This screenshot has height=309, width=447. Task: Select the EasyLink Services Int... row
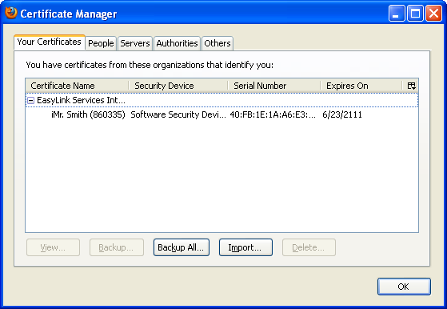[222, 100]
